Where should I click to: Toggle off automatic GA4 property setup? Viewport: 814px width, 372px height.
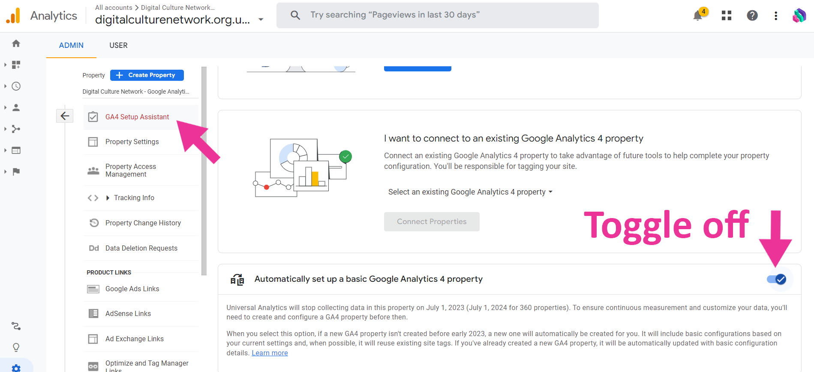coord(776,279)
